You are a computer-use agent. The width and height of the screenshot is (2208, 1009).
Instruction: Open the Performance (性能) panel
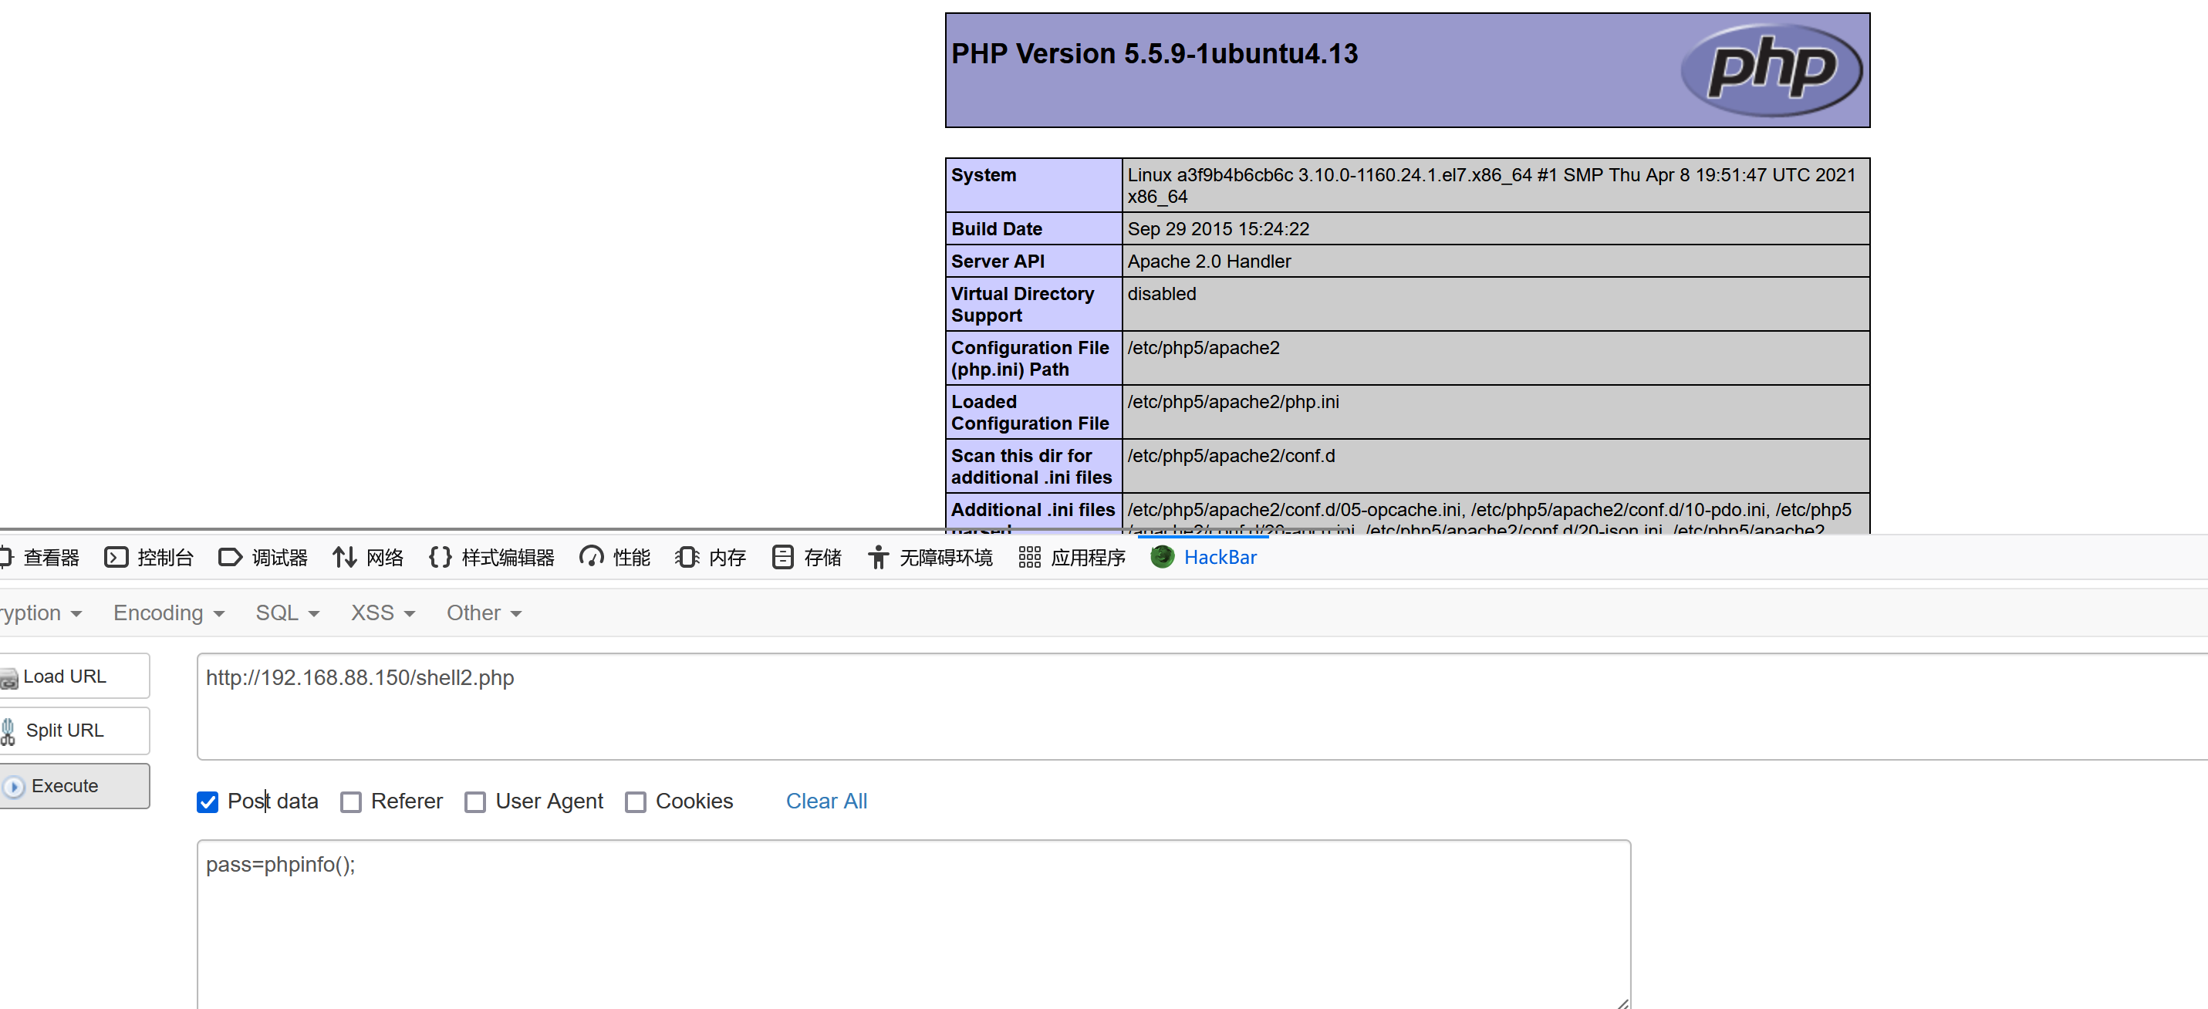click(x=615, y=557)
